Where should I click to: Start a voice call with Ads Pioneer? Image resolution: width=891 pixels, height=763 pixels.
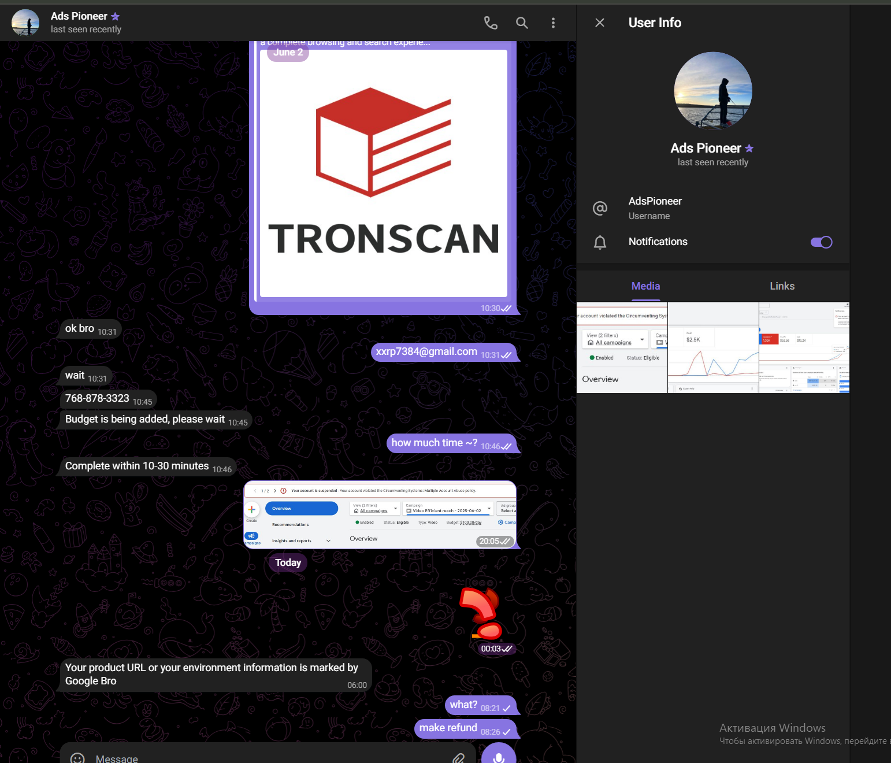pyautogui.click(x=491, y=23)
